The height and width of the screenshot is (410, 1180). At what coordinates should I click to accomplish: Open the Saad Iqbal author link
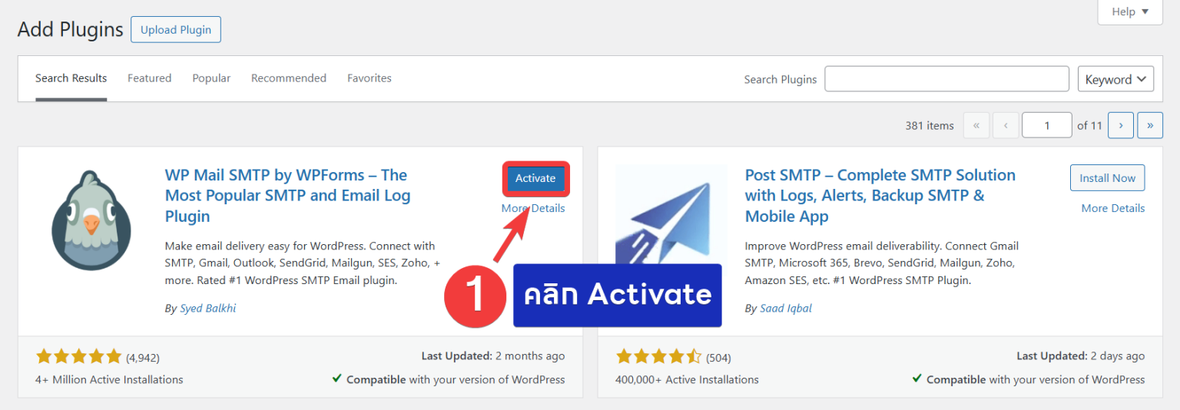point(786,309)
